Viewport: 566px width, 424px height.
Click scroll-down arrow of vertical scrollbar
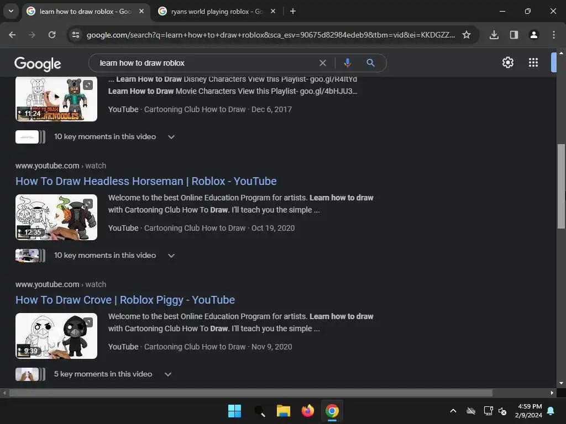pos(561,383)
